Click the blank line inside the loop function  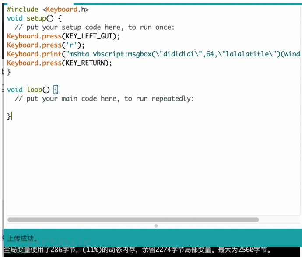tap(88, 108)
